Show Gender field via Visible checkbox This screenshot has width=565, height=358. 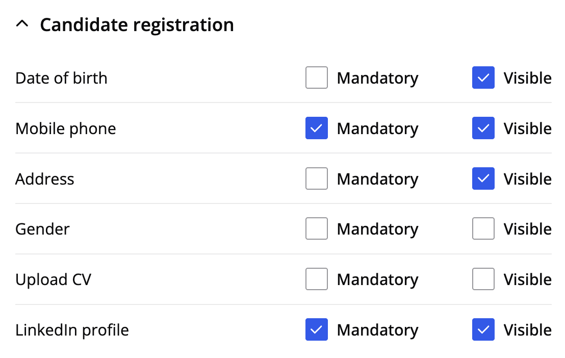483,229
